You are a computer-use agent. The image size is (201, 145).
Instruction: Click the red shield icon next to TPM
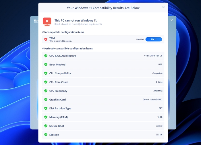[46, 39]
